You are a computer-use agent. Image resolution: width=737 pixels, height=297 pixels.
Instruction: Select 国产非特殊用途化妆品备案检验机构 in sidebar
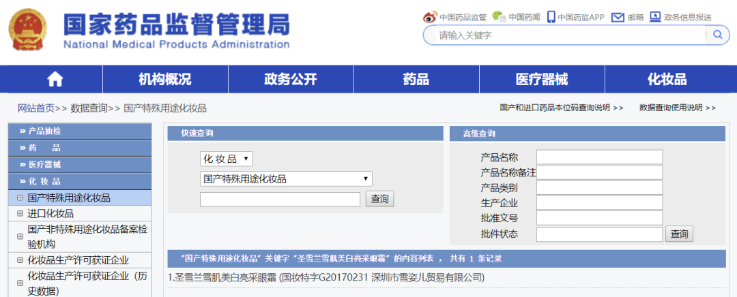click(x=87, y=236)
